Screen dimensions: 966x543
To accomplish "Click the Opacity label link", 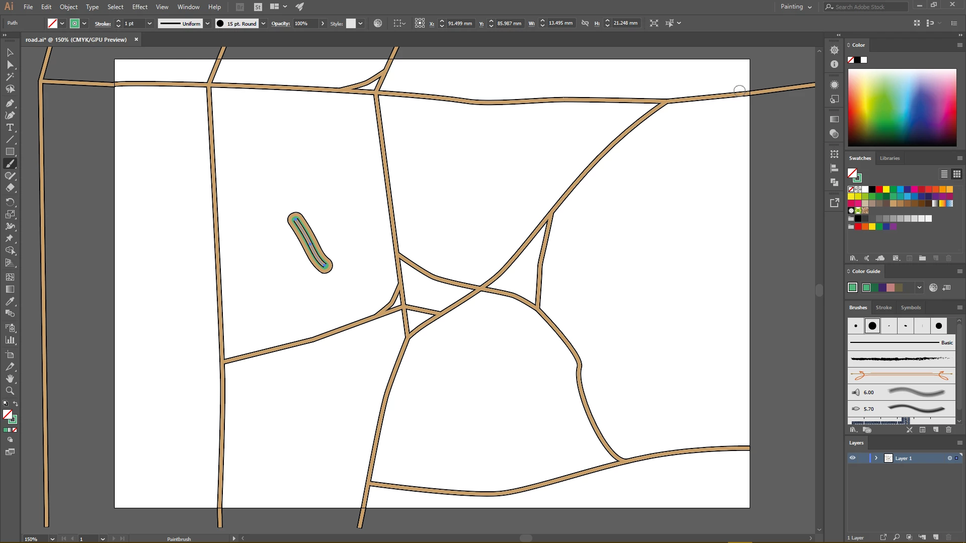I will tap(280, 24).
